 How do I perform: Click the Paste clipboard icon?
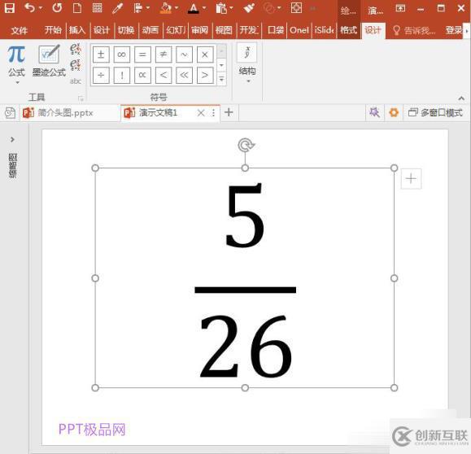pos(220,8)
